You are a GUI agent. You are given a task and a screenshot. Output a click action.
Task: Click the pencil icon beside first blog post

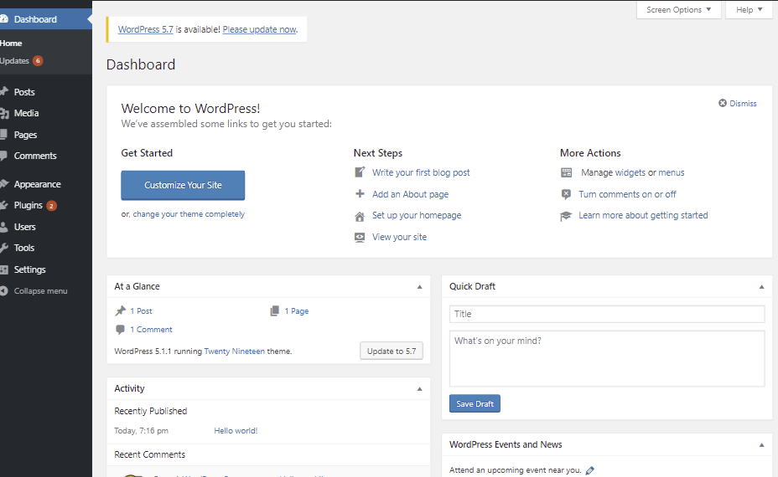point(360,172)
